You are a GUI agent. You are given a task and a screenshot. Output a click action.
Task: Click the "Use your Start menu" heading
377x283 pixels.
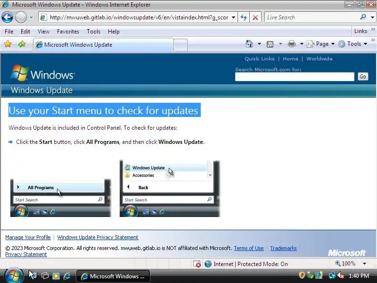tap(104, 110)
